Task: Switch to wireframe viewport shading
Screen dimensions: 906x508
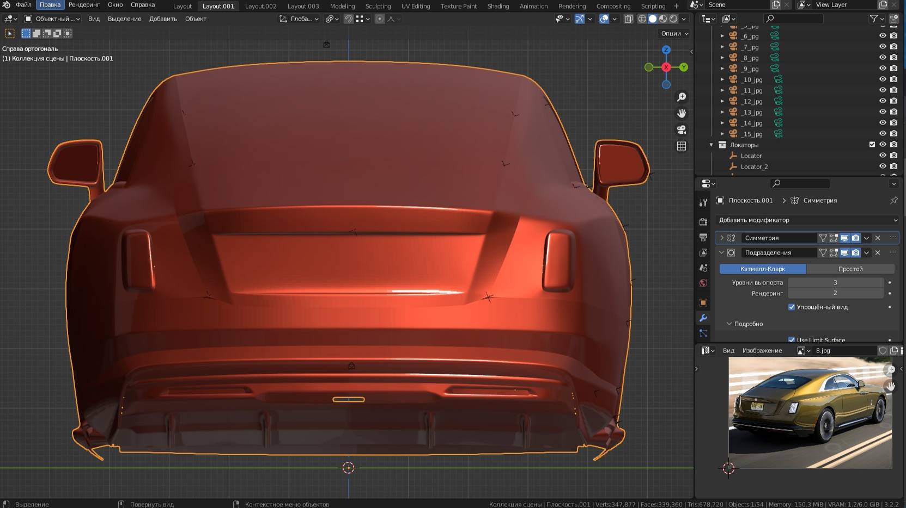Action: (642, 18)
